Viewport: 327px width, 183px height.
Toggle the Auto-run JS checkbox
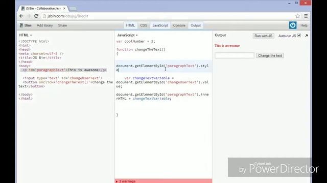(299, 36)
